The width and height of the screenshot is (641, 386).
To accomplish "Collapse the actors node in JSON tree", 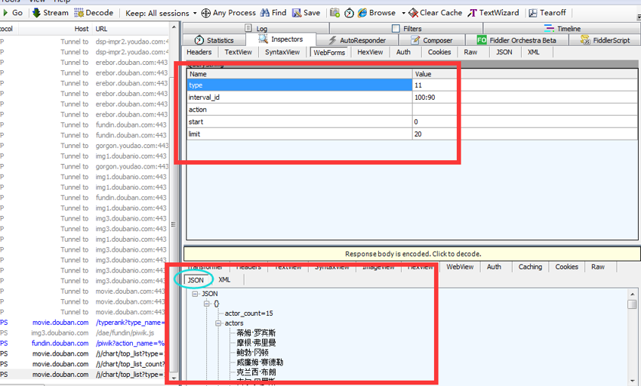I will 218,323.
